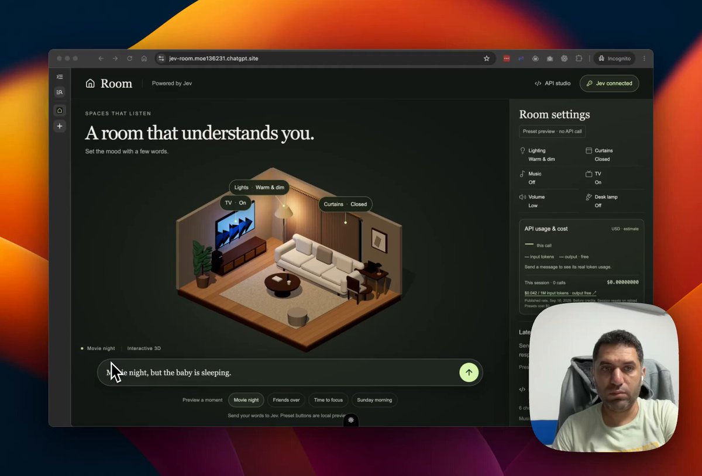This screenshot has height=476, width=702.
Task: Click the Powered by Jev text
Action: point(172,84)
